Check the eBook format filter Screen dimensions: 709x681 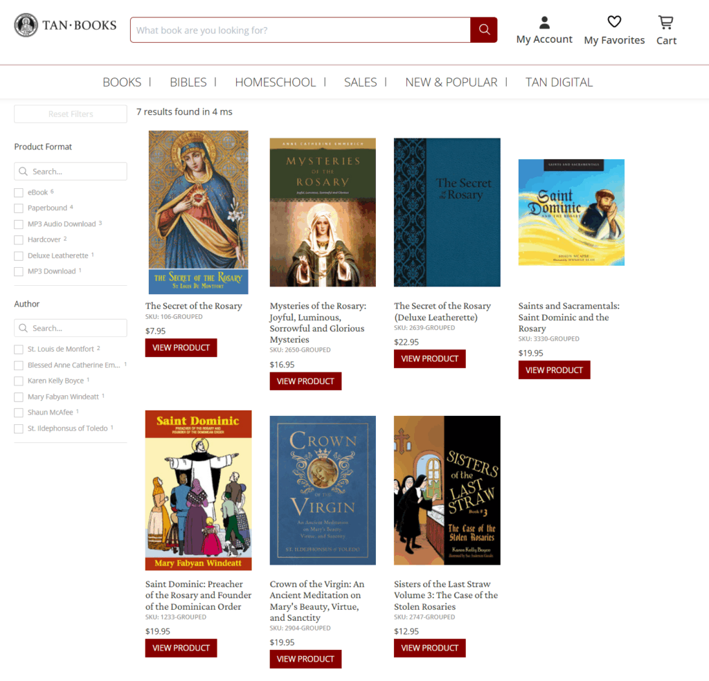pos(19,193)
